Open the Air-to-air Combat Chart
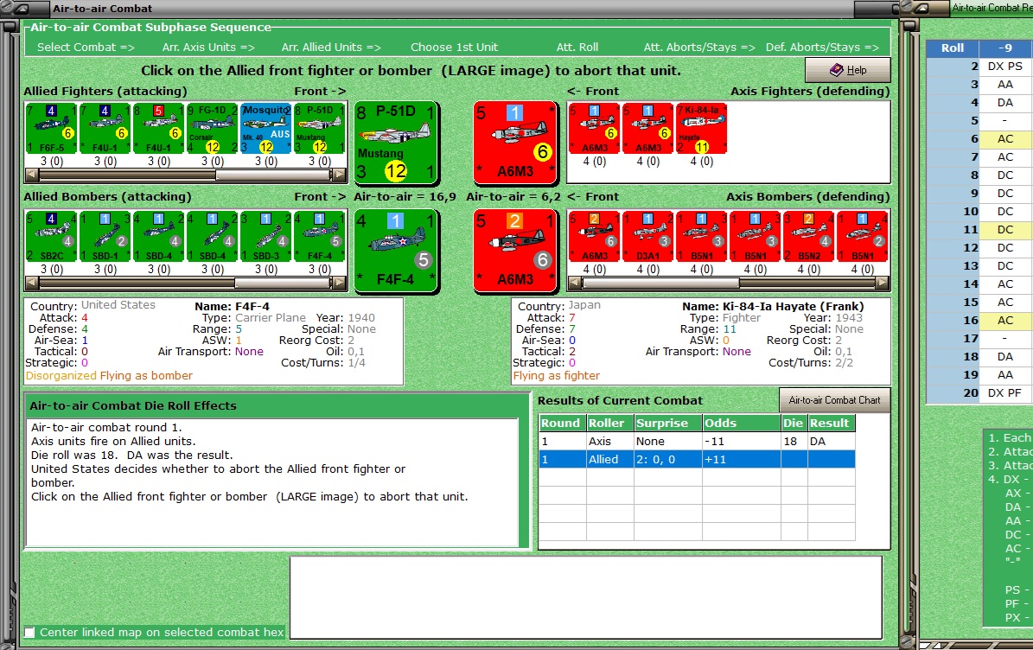This screenshot has width=1033, height=650. click(835, 399)
